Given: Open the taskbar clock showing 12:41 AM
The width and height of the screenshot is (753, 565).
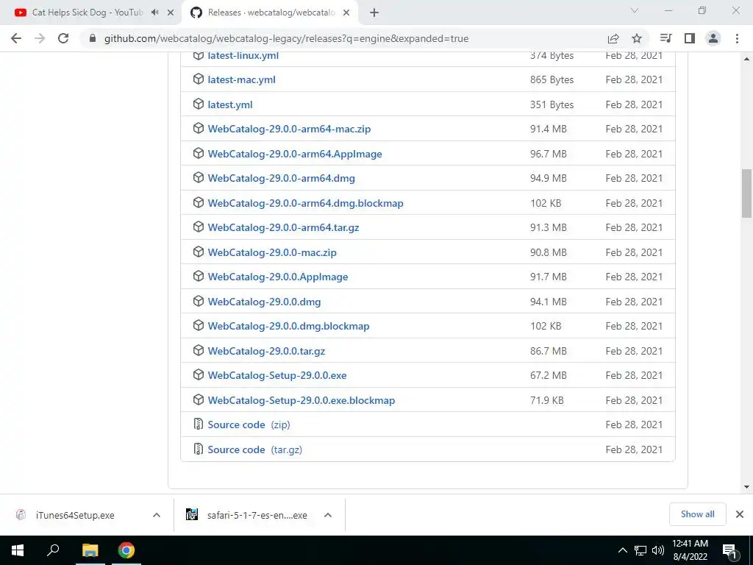Looking at the screenshot, I should (690, 550).
